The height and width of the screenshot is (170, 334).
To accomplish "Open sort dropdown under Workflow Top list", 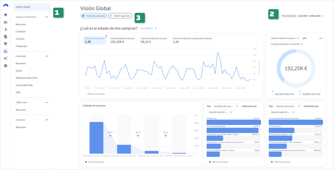I will click(221, 112).
